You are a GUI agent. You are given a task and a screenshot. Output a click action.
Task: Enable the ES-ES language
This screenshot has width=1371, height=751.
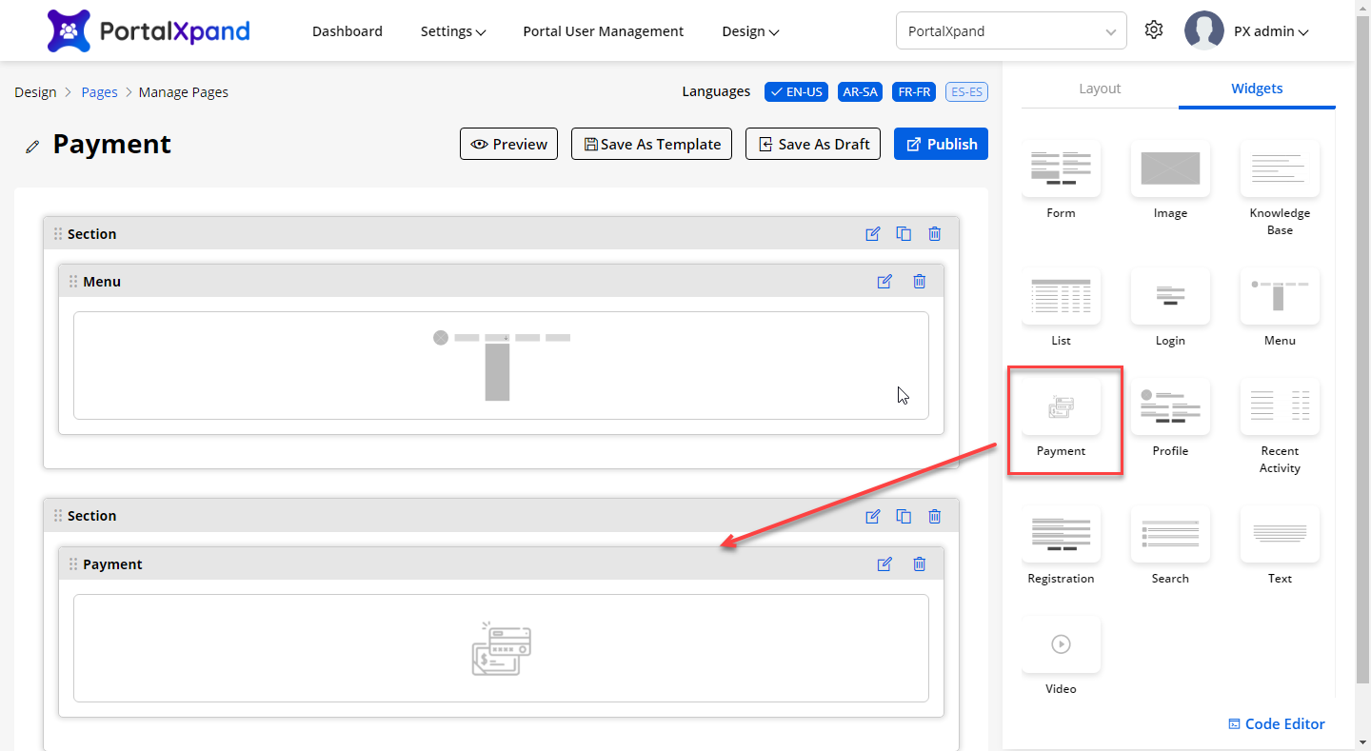point(966,92)
